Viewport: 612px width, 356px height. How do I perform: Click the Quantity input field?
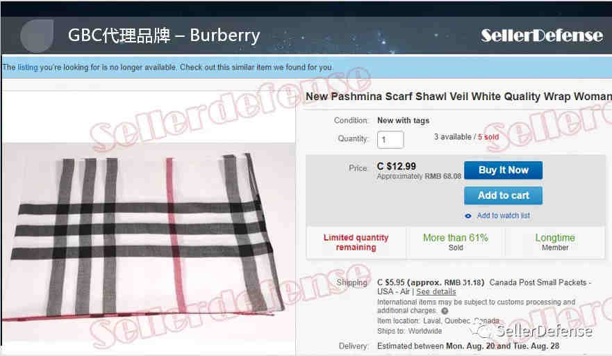tap(390, 140)
